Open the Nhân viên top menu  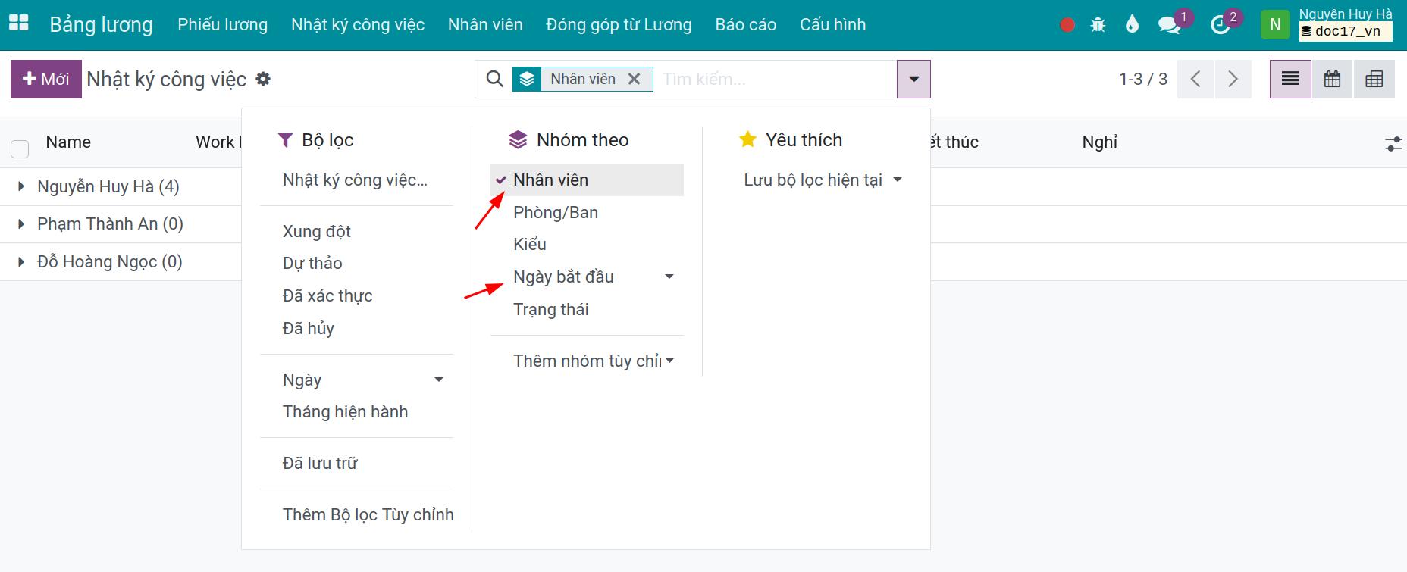(485, 25)
